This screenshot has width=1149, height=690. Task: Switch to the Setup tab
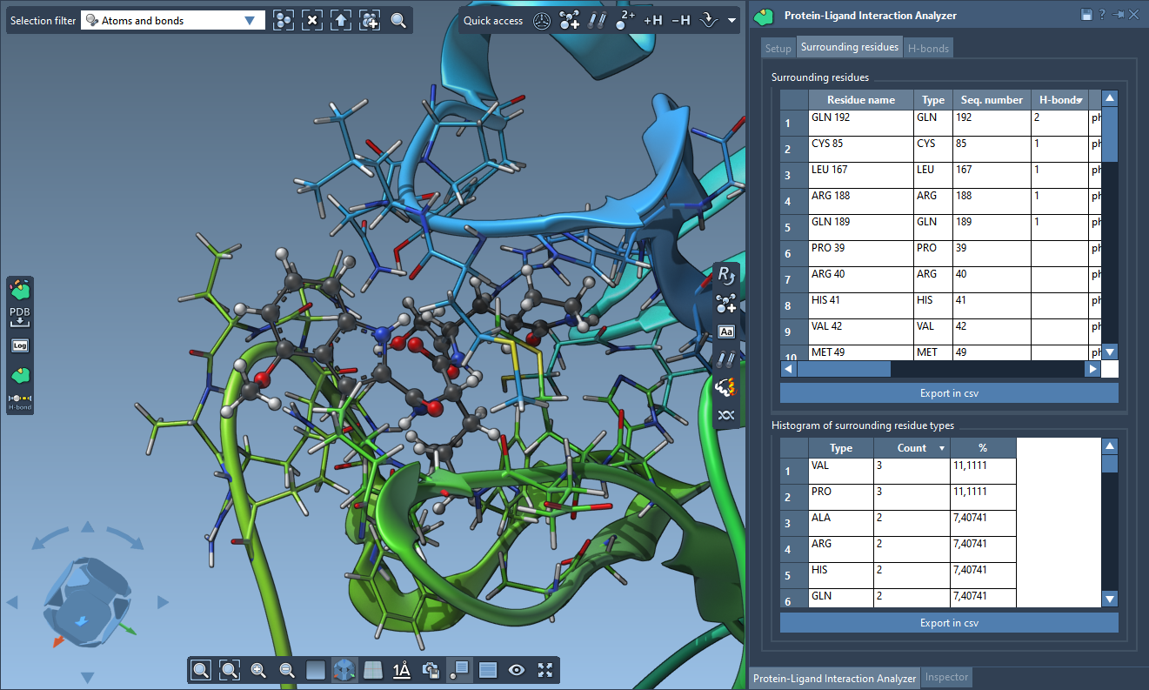778,48
